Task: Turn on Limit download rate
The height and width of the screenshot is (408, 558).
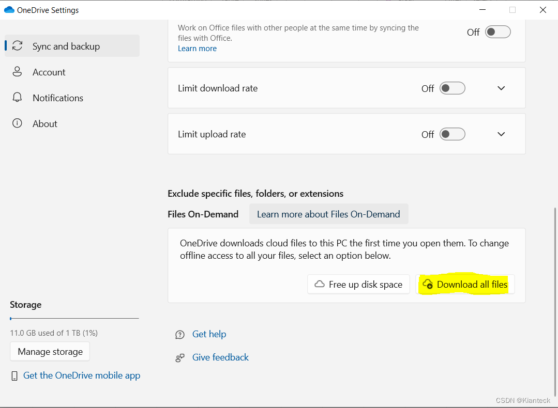Action: pos(452,88)
